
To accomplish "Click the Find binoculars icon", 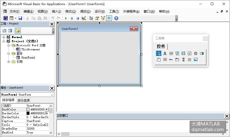I will click(x=45, y=18).
